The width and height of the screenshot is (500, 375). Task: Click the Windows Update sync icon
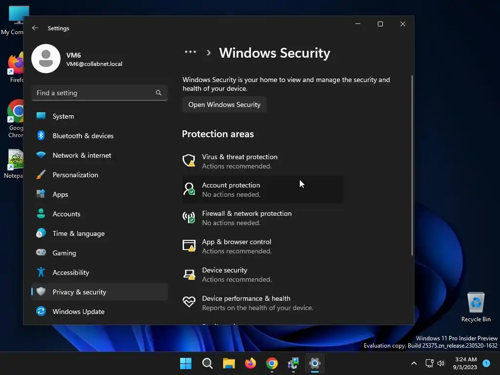pyautogui.click(x=41, y=311)
